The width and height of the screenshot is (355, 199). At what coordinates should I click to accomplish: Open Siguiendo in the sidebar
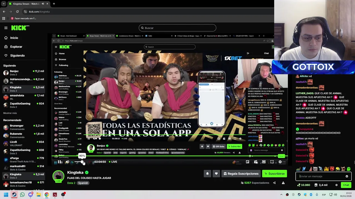[x=17, y=56]
